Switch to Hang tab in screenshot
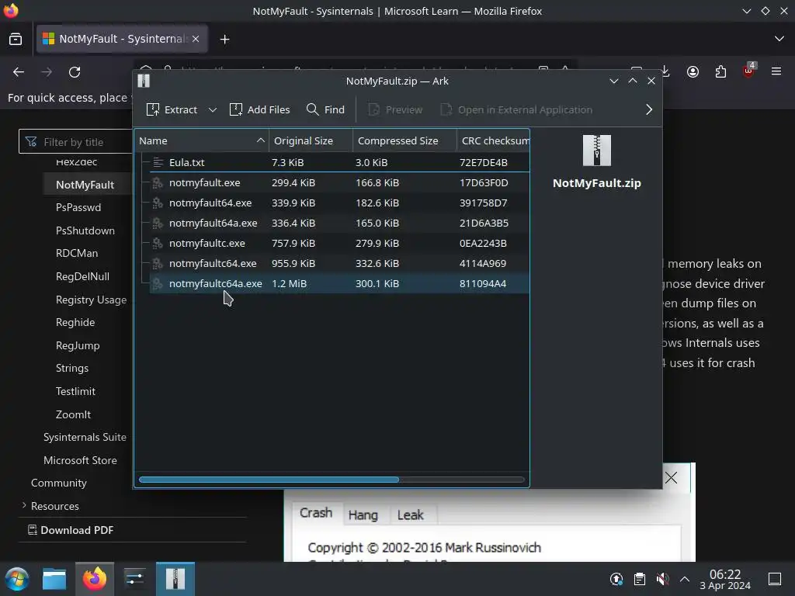Viewport: 795px width, 596px height. click(363, 515)
